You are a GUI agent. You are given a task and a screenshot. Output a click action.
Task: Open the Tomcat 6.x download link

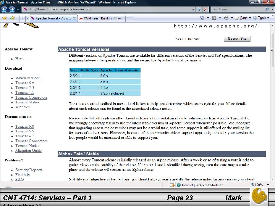tap(24, 83)
